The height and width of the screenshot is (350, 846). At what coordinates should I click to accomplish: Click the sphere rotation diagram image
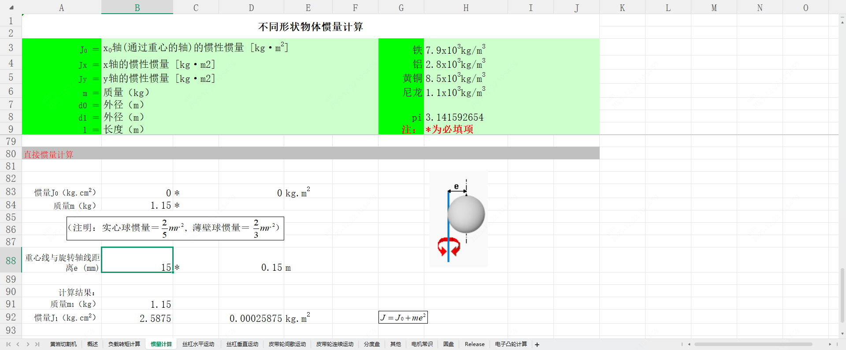click(x=458, y=219)
